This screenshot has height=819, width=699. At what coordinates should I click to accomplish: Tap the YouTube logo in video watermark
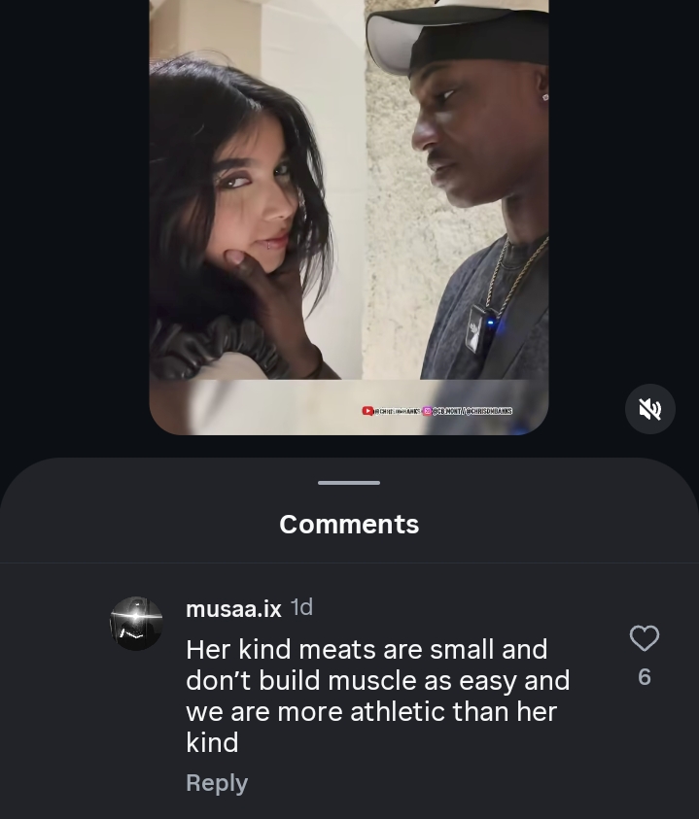367,411
